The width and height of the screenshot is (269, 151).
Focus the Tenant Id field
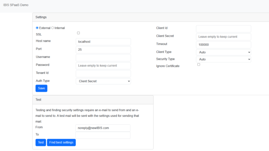[103, 74]
